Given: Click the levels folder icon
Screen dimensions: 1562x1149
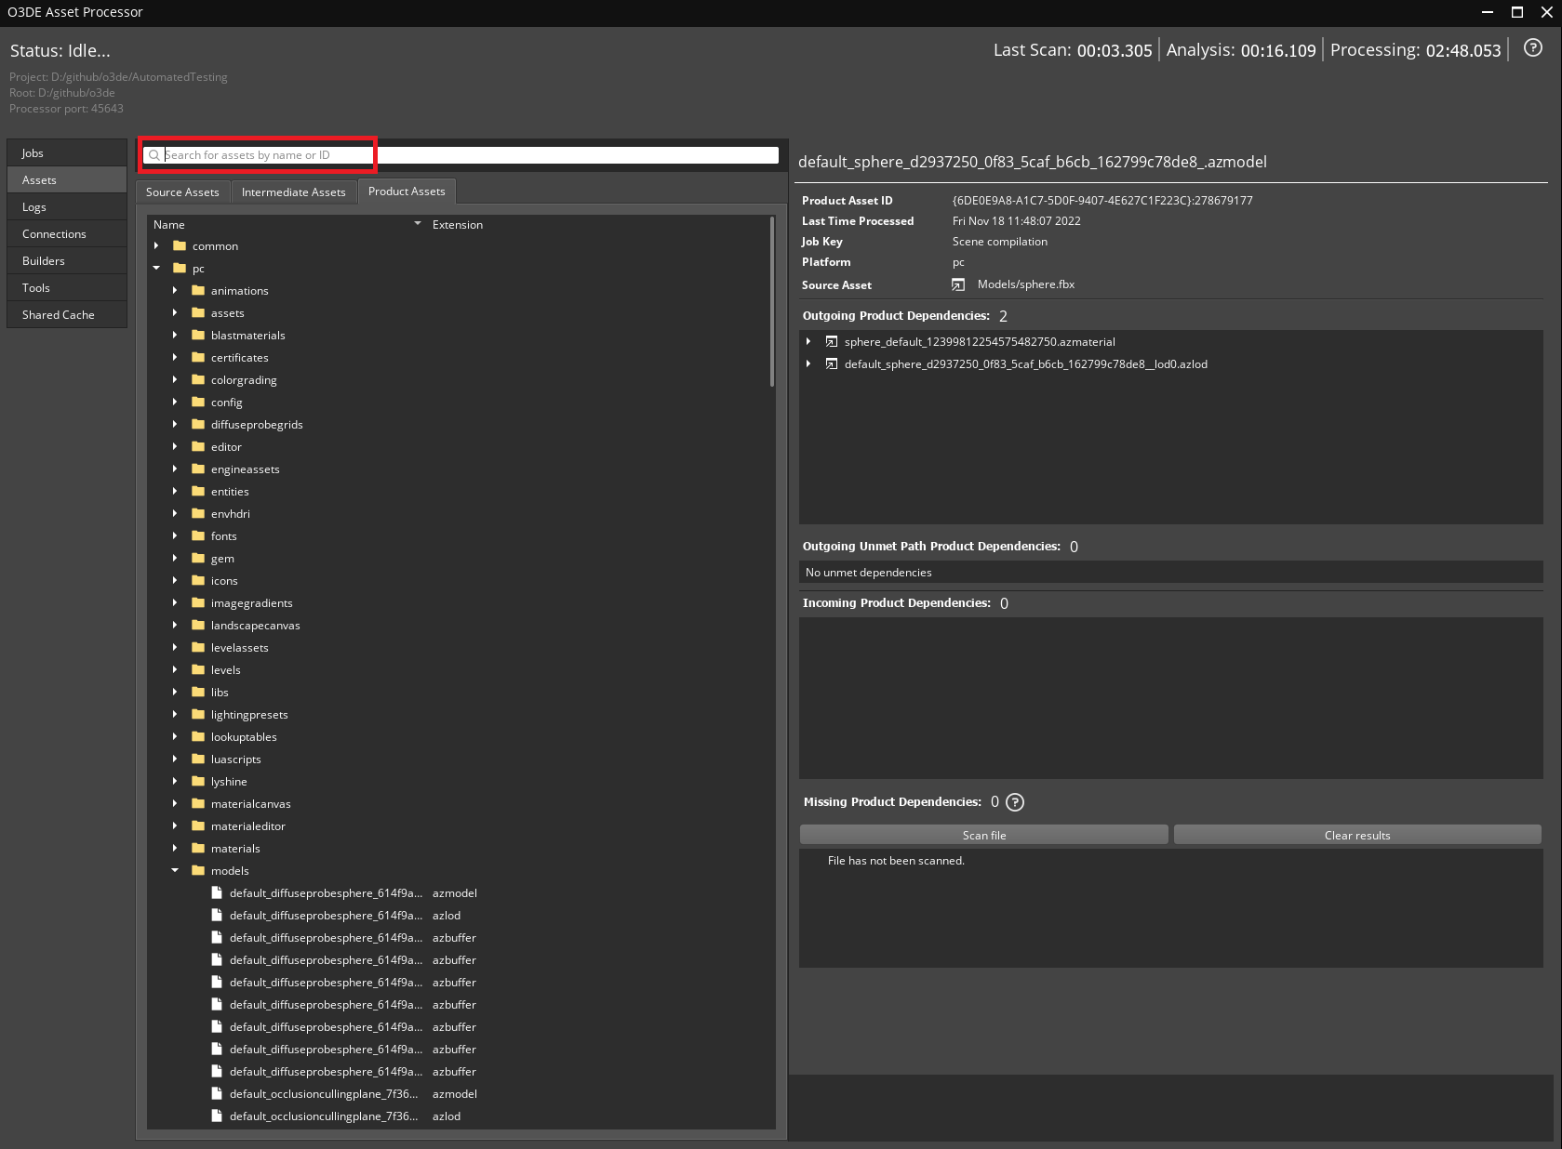Looking at the screenshot, I should 199,669.
